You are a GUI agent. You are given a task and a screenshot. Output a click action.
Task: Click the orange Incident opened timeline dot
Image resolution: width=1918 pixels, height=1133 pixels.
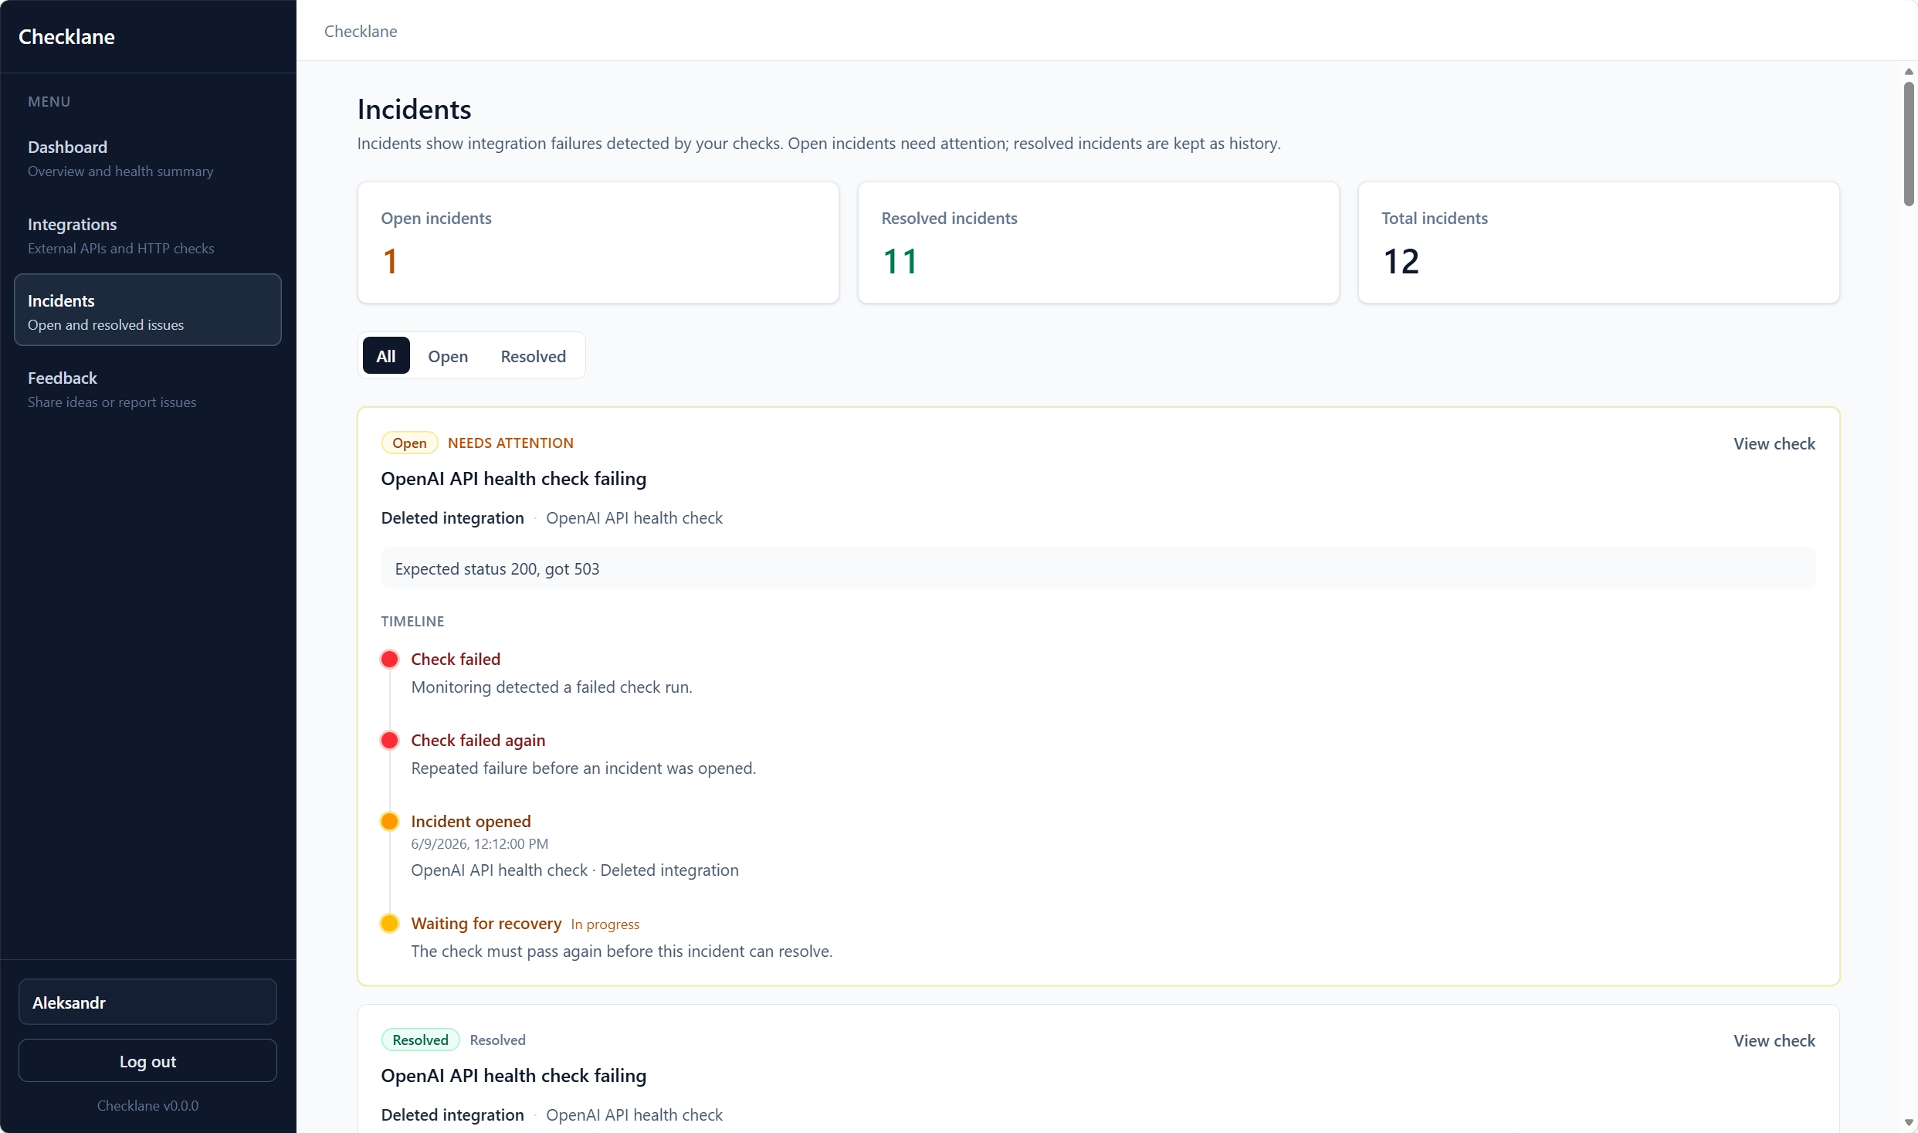coord(390,822)
